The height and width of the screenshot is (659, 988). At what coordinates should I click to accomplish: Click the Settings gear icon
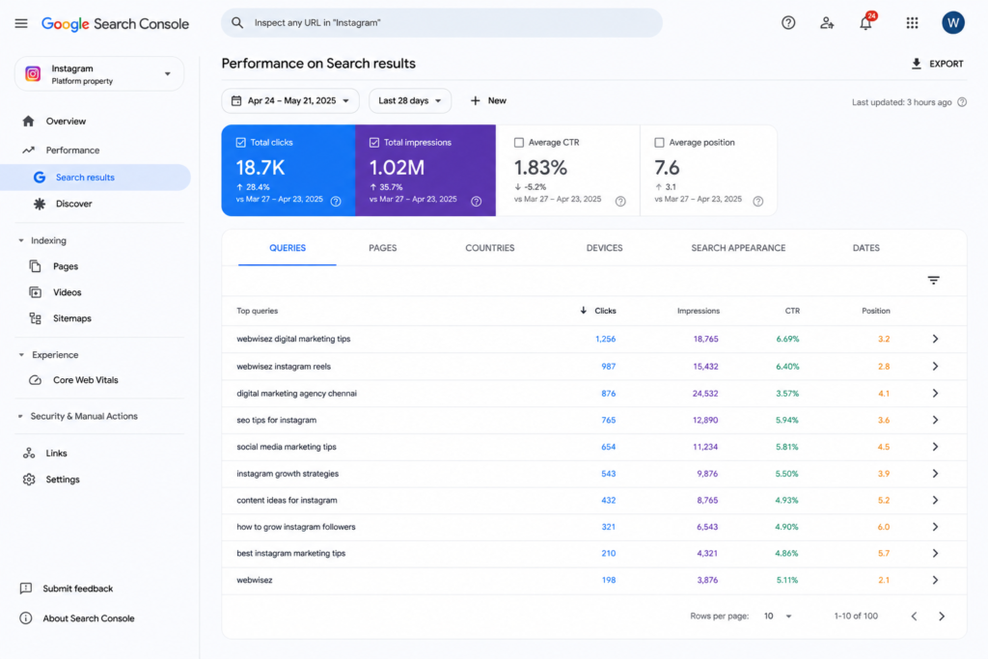(x=28, y=480)
